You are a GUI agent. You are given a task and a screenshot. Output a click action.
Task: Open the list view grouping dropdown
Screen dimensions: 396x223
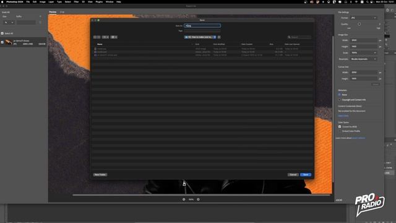click(114, 37)
